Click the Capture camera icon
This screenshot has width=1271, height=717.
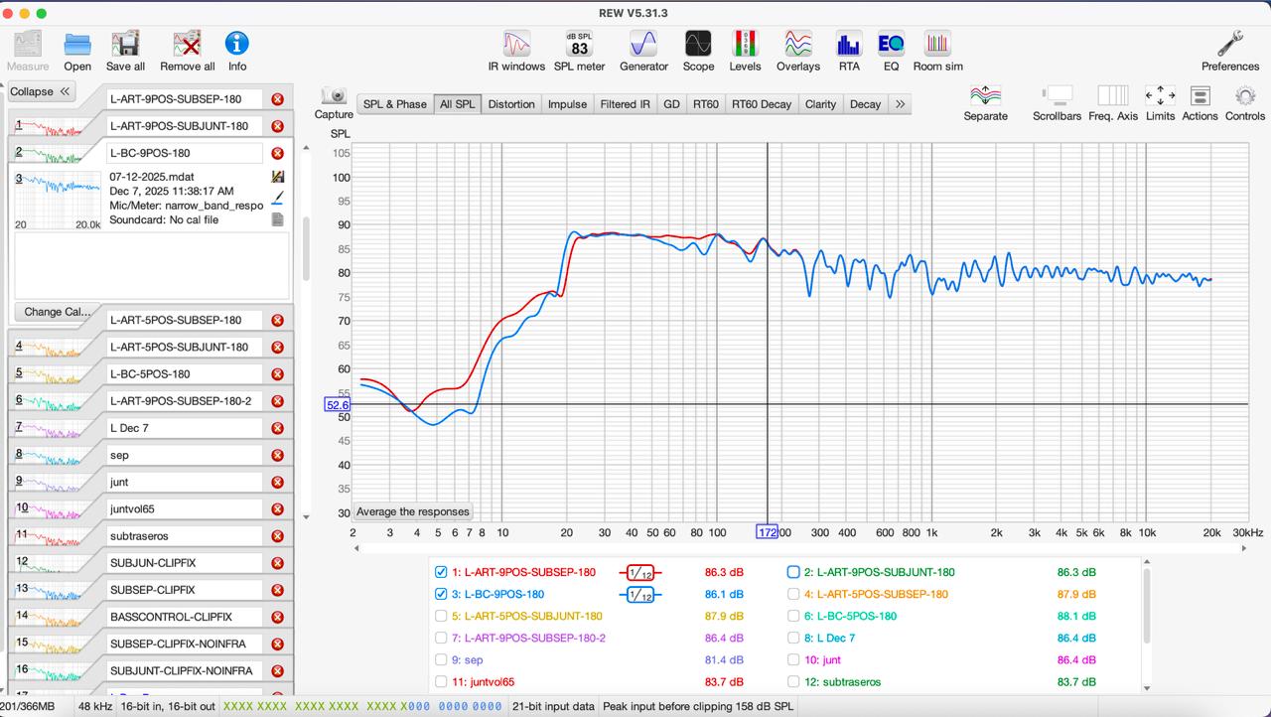click(335, 96)
